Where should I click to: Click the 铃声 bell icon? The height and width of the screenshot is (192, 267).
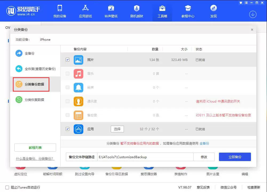click(x=78, y=88)
